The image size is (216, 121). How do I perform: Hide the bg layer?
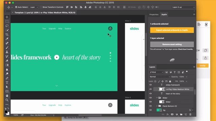pos(151,110)
